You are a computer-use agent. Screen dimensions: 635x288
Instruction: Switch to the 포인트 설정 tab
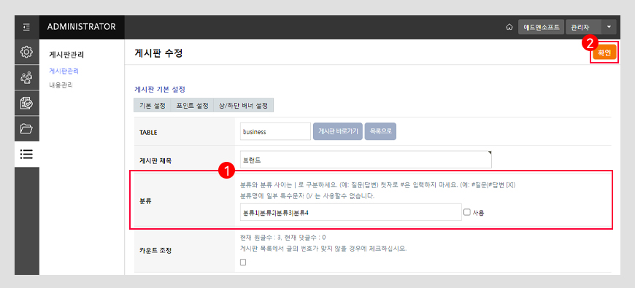click(192, 105)
